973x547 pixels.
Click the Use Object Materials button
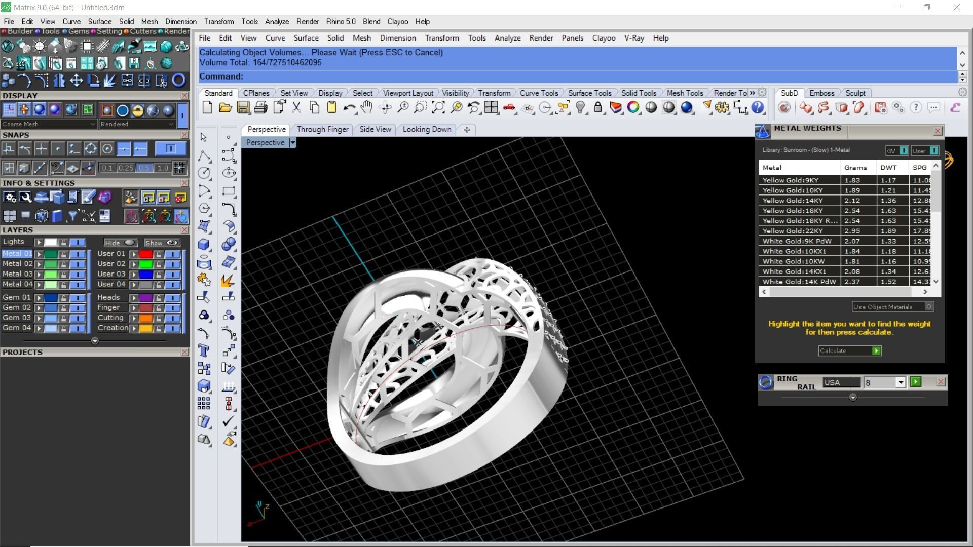[893, 307]
